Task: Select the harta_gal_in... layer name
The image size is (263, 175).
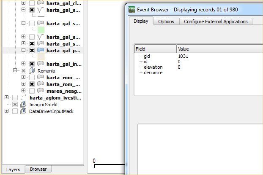Action: (64, 64)
